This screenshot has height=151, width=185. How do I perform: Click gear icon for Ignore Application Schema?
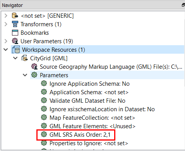44,83
